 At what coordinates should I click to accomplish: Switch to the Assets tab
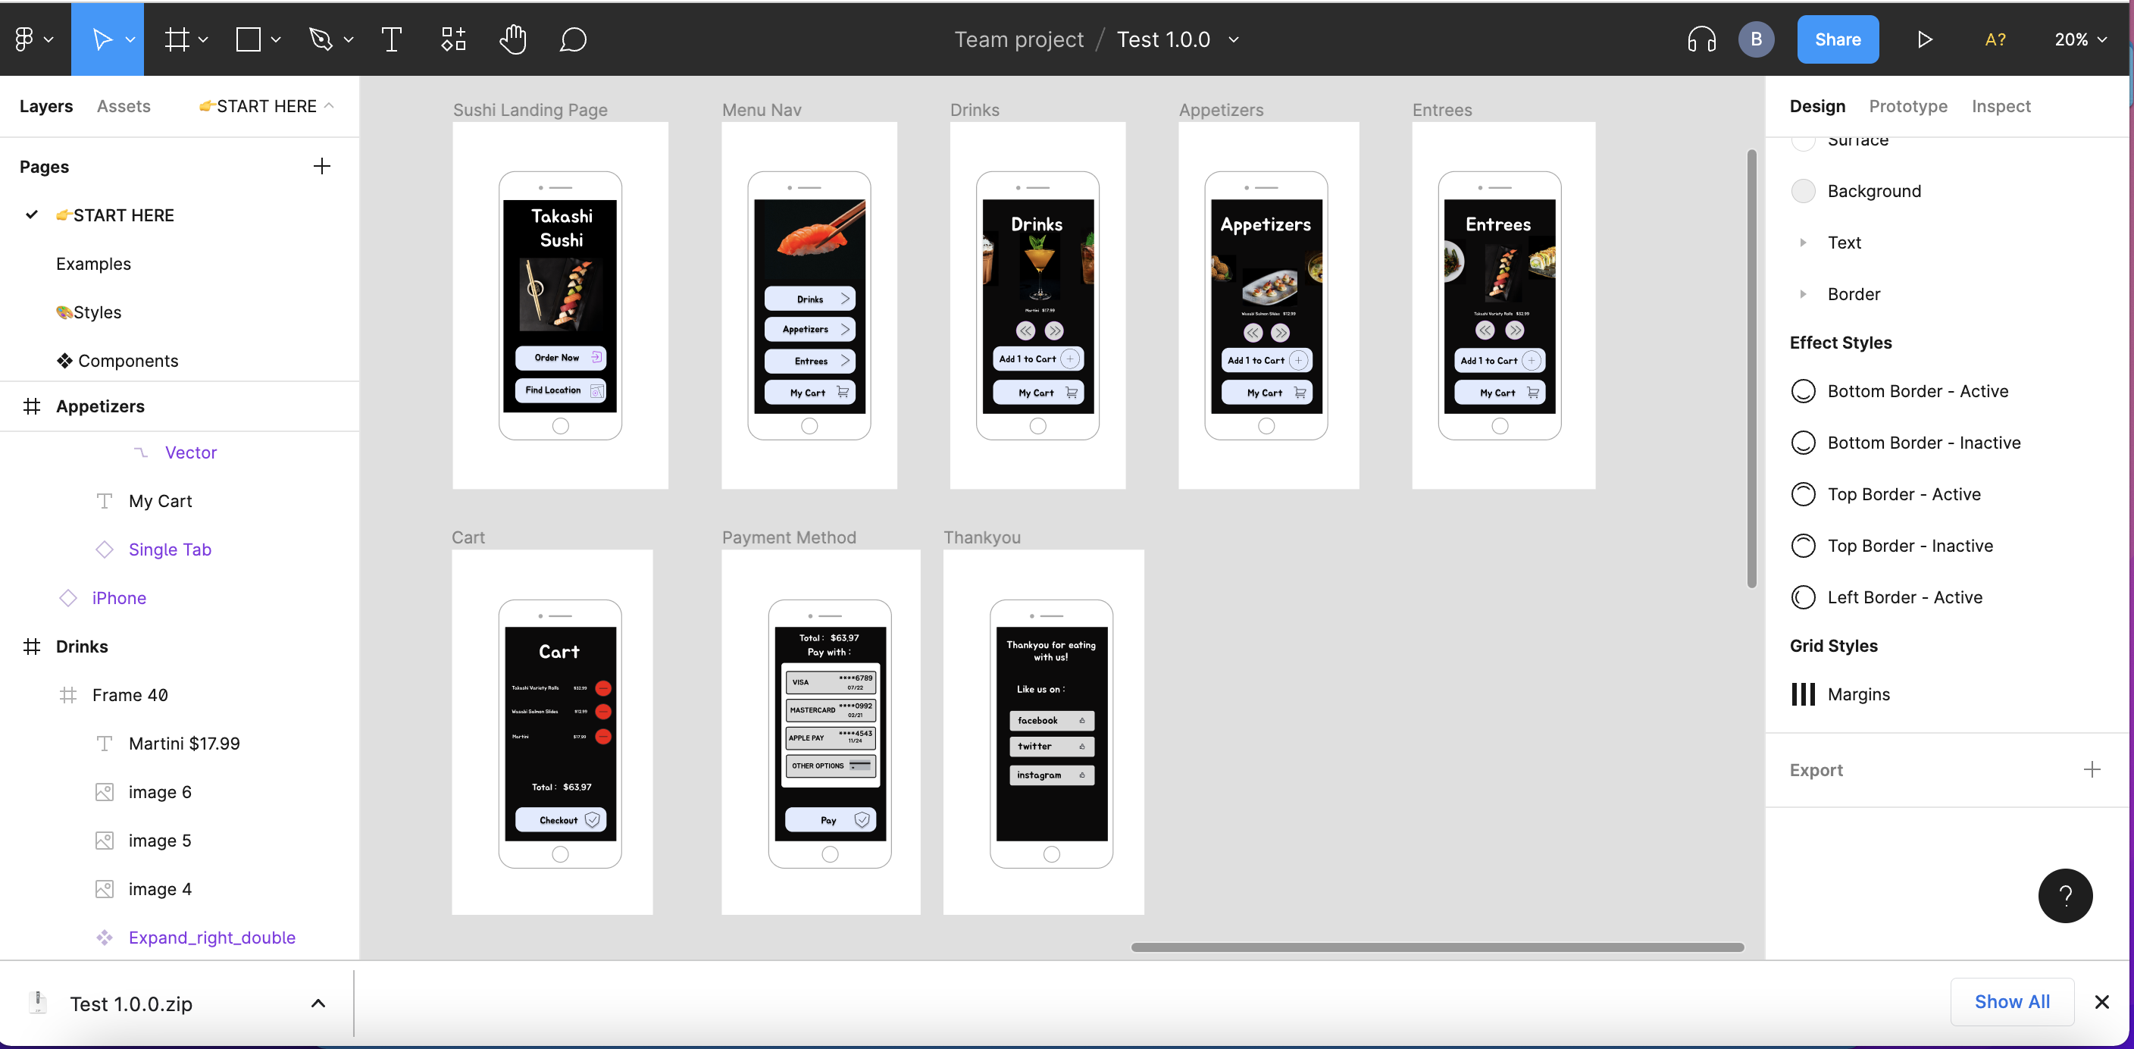click(124, 106)
